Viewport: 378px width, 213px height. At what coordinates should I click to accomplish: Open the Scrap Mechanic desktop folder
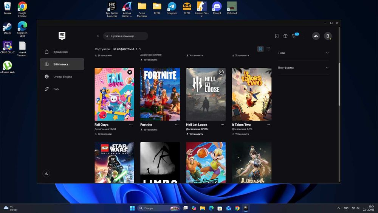[x=142, y=10]
